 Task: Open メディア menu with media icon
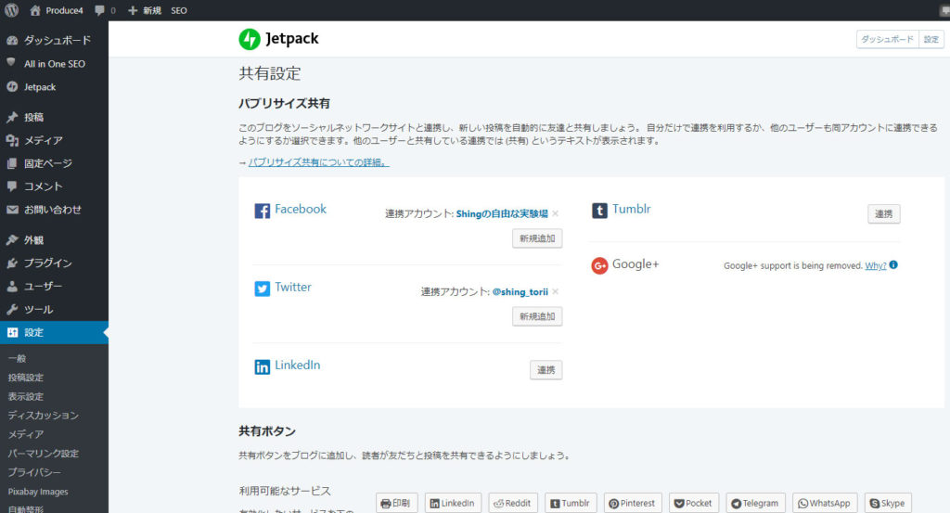pyautogui.click(x=54, y=140)
